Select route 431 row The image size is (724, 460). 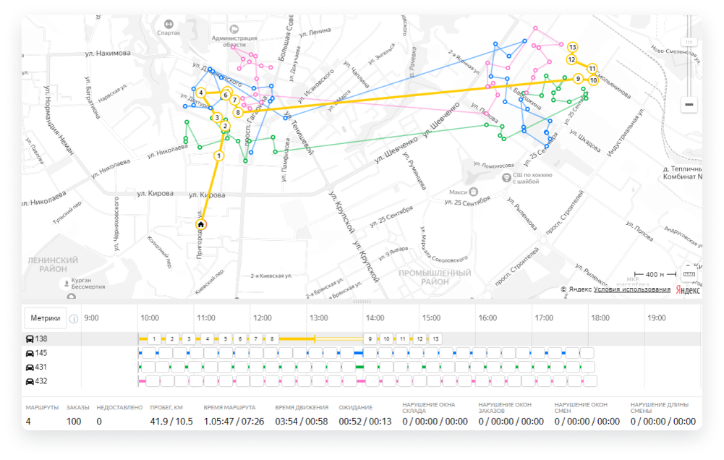[x=362, y=367]
